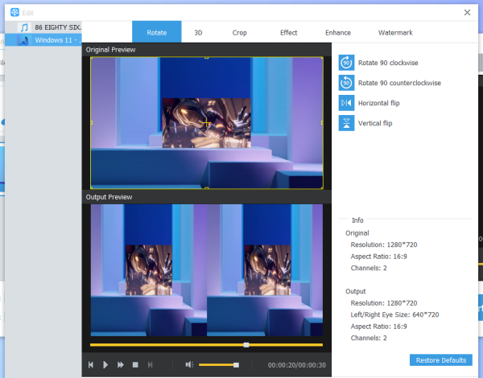Click the Left/Right Eye Size: 640*720 text

pyautogui.click(x=394, y=314)
